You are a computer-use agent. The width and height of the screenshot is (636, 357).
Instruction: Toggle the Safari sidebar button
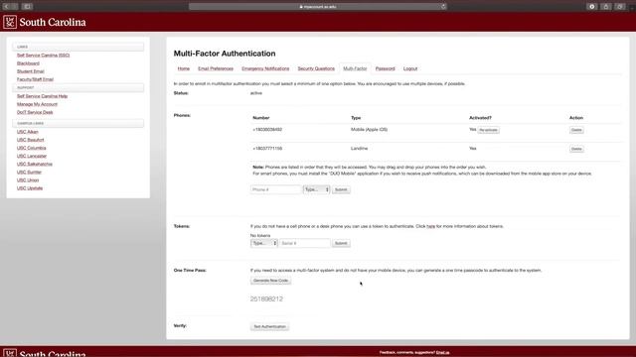[x=27, y=7]
